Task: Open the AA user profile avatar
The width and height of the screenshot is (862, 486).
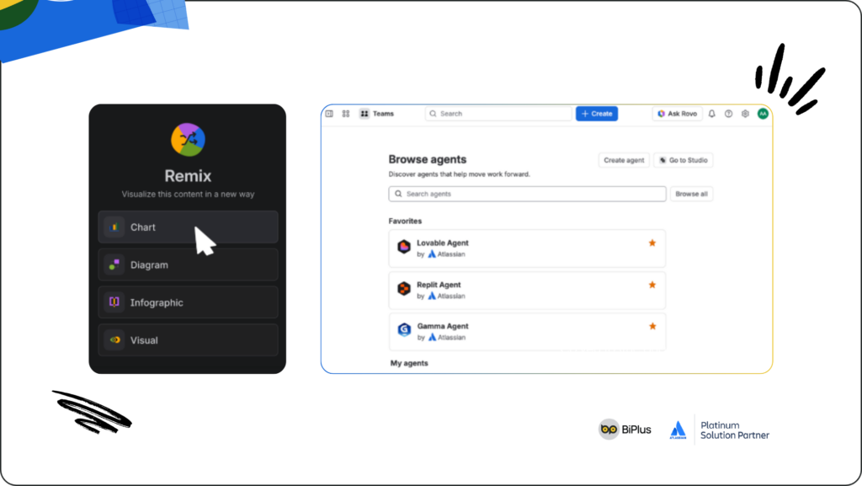Action: tap(763, 114)
